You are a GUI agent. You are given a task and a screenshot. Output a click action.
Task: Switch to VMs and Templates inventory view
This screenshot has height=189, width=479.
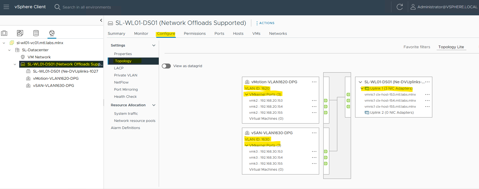point(20,33)
